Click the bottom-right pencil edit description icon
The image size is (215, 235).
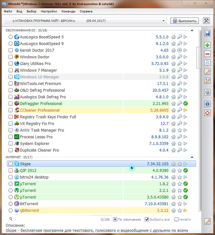point(207,221)
